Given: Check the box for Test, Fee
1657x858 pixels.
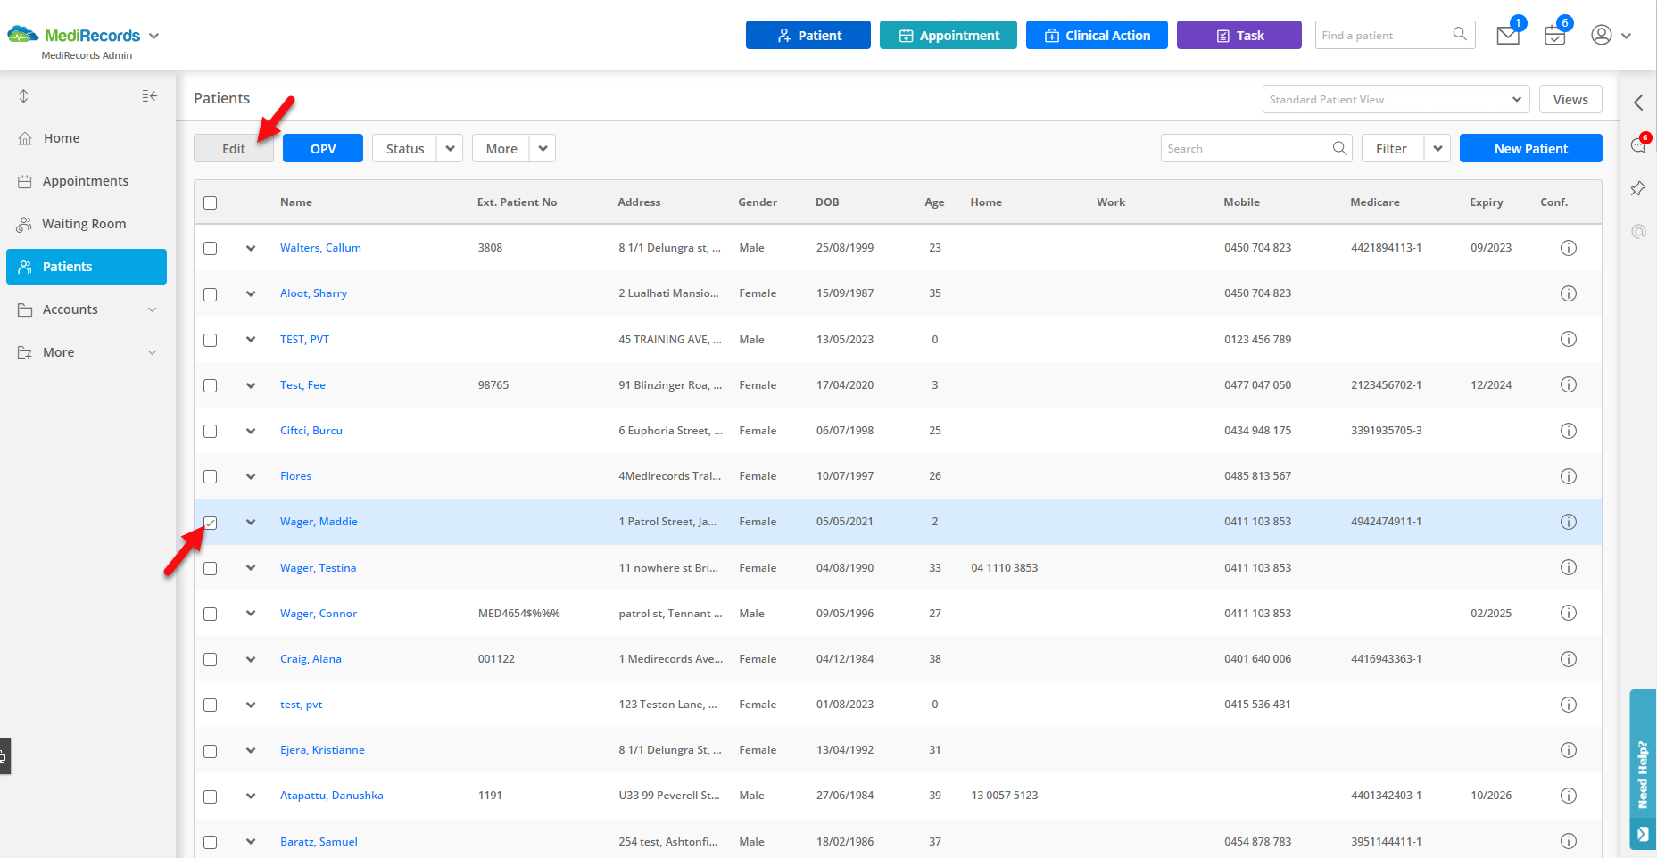Looking at the screenshot, I should [210, 385].
